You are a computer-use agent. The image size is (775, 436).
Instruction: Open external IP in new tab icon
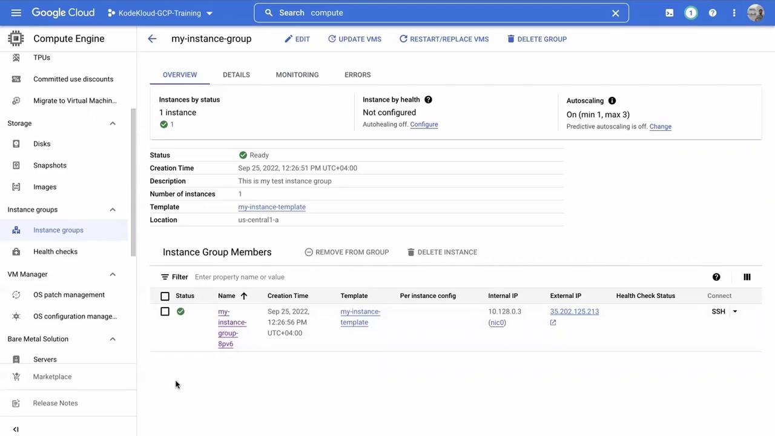(553, 323)
